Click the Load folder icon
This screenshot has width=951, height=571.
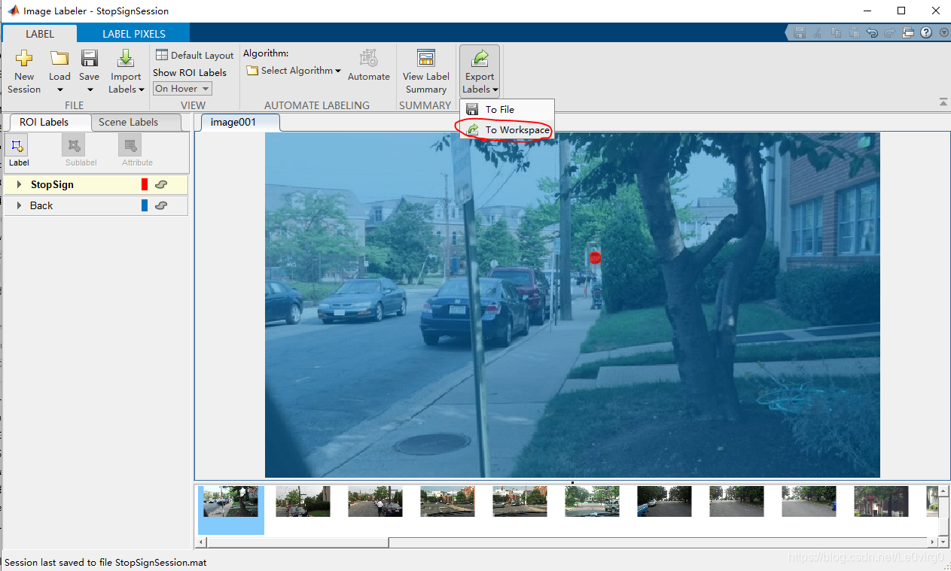click(59, 59)
